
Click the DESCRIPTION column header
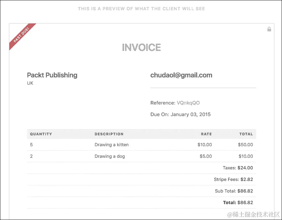[x=109, y=134]
